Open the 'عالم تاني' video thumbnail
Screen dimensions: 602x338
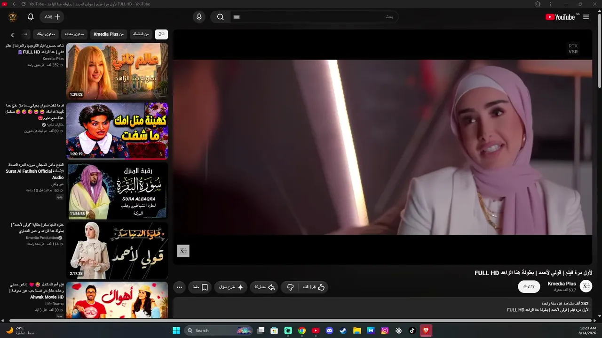tap(117, 71)
